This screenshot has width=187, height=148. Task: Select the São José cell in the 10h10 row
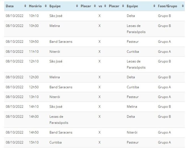(x=56, y=16)
